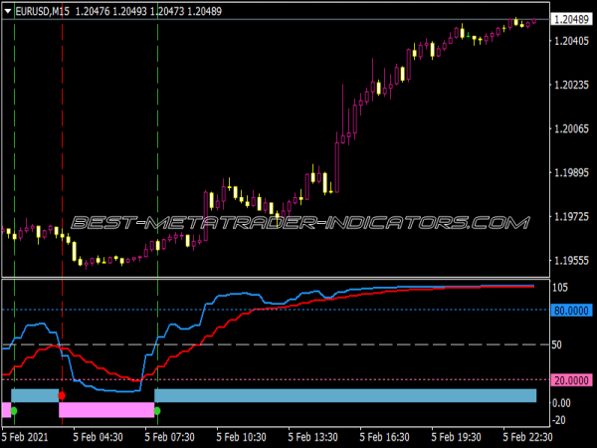Click the 50 level label on indicator scale
Viewport: 597px width, 448px height.
(x=557, y=344)
